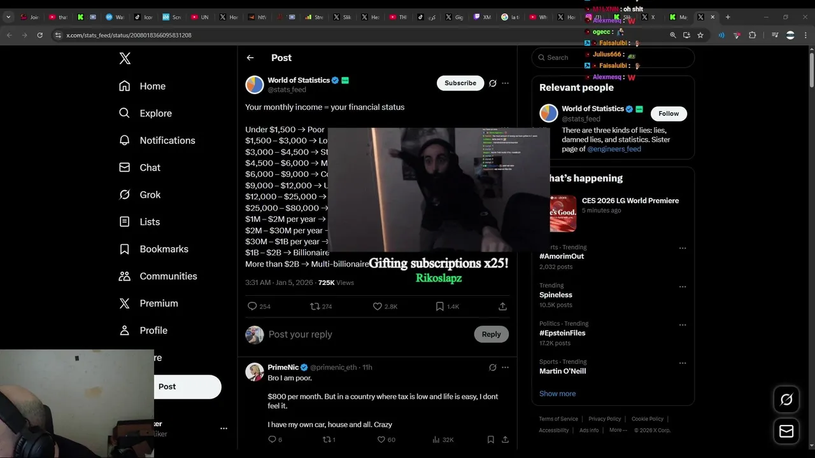Click the reply icon with 254 replies

pos(252,307)
